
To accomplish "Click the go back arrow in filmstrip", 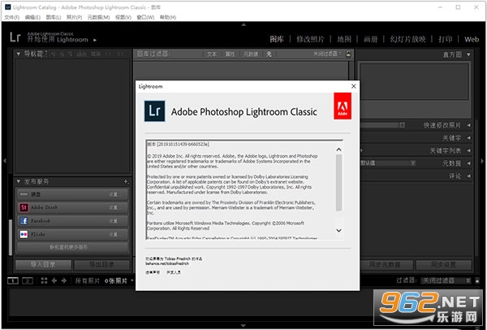I will pos(54,281).
